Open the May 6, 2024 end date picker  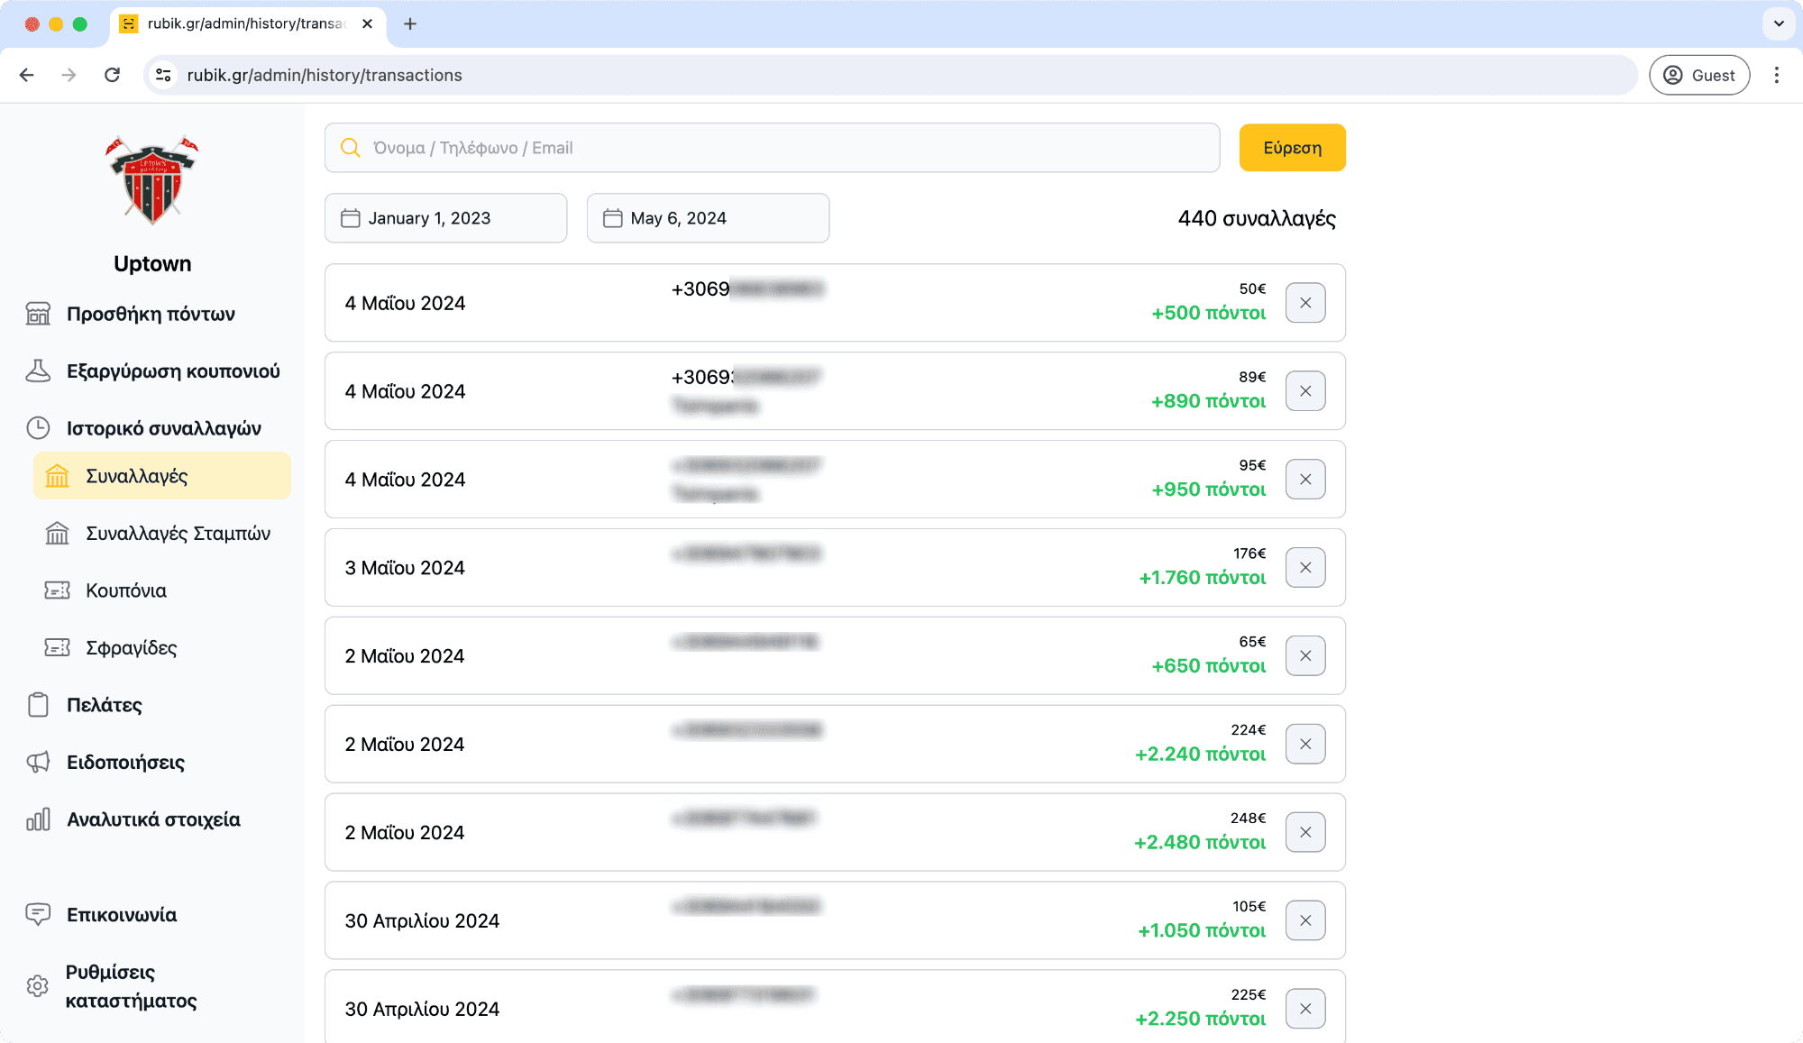pyautogui.click(x=708, y=218)
